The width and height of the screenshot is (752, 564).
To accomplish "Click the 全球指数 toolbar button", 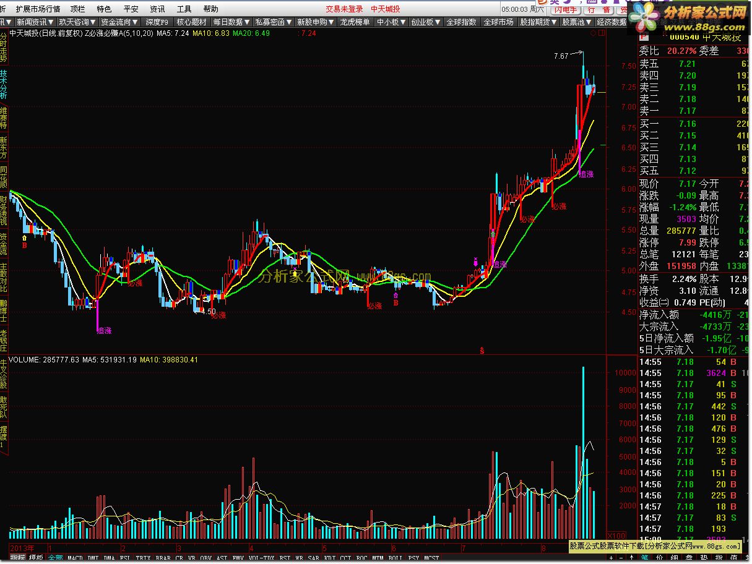I will [x=462, y=22].
